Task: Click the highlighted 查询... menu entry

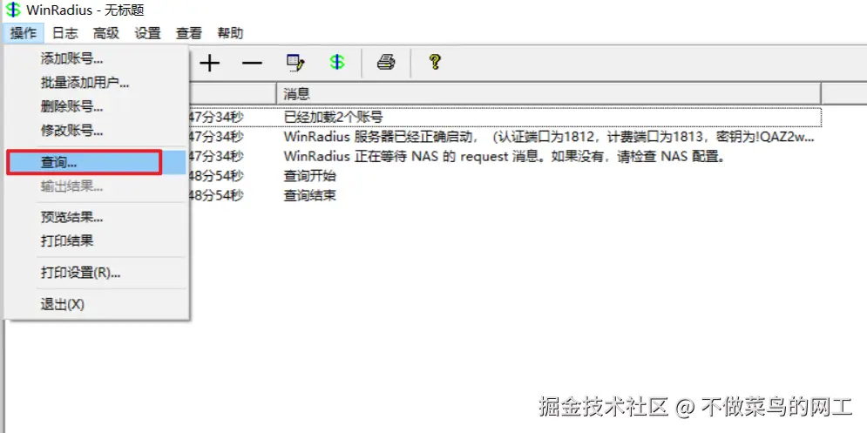Action: (97, 163)
